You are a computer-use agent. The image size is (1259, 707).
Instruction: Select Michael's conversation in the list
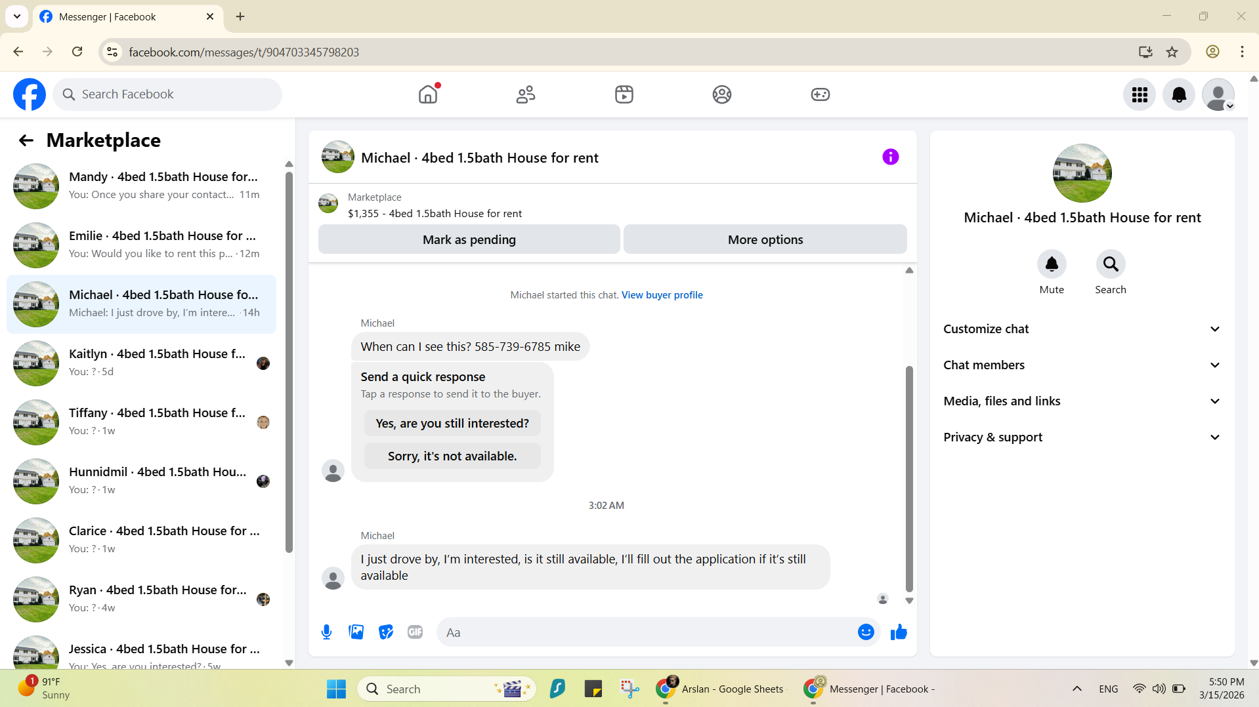click(141, 304)
